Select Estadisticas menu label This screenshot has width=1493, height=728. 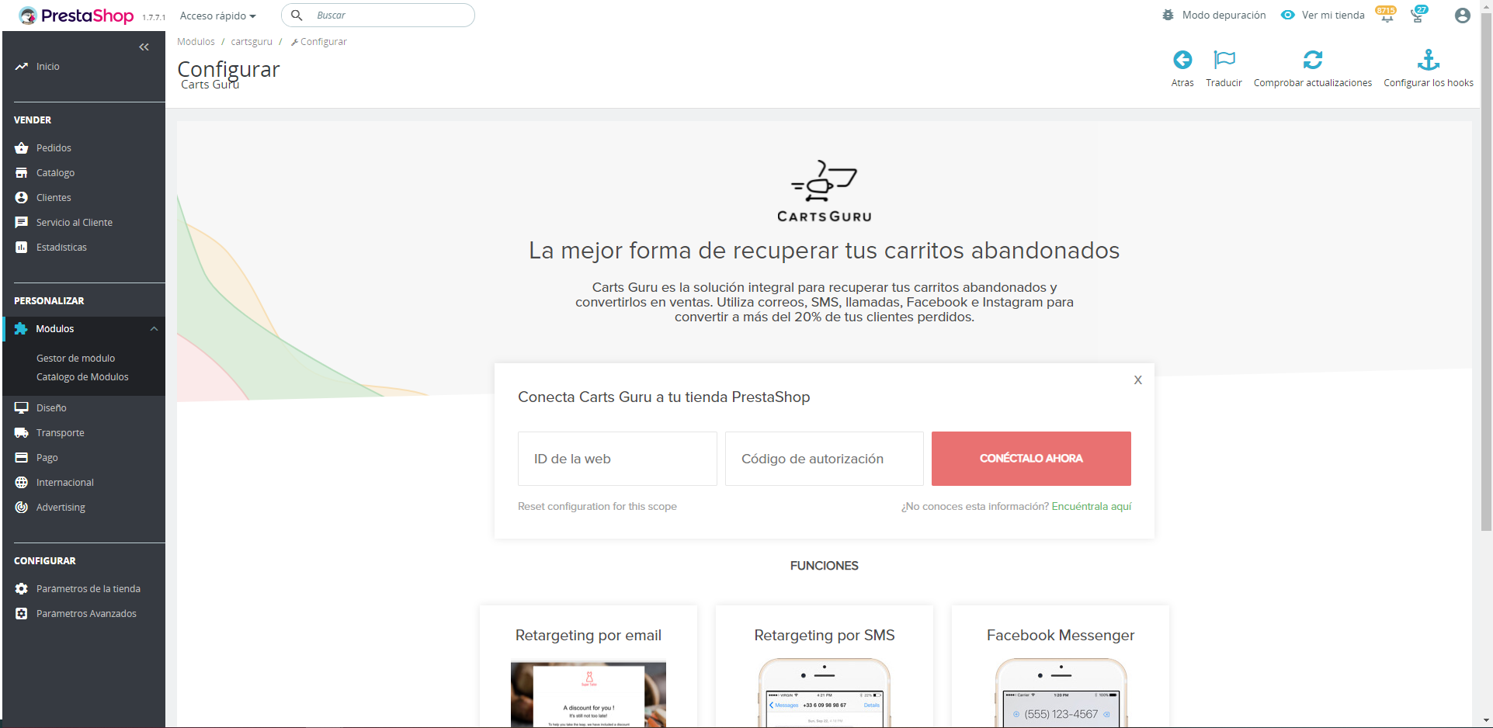click(x=61, y=247)
